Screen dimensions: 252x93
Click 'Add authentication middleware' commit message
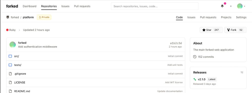(38, 47)
